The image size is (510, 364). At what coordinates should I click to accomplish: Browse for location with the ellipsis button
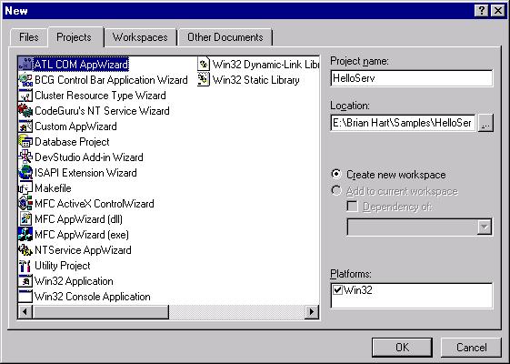tap(485, 123)
